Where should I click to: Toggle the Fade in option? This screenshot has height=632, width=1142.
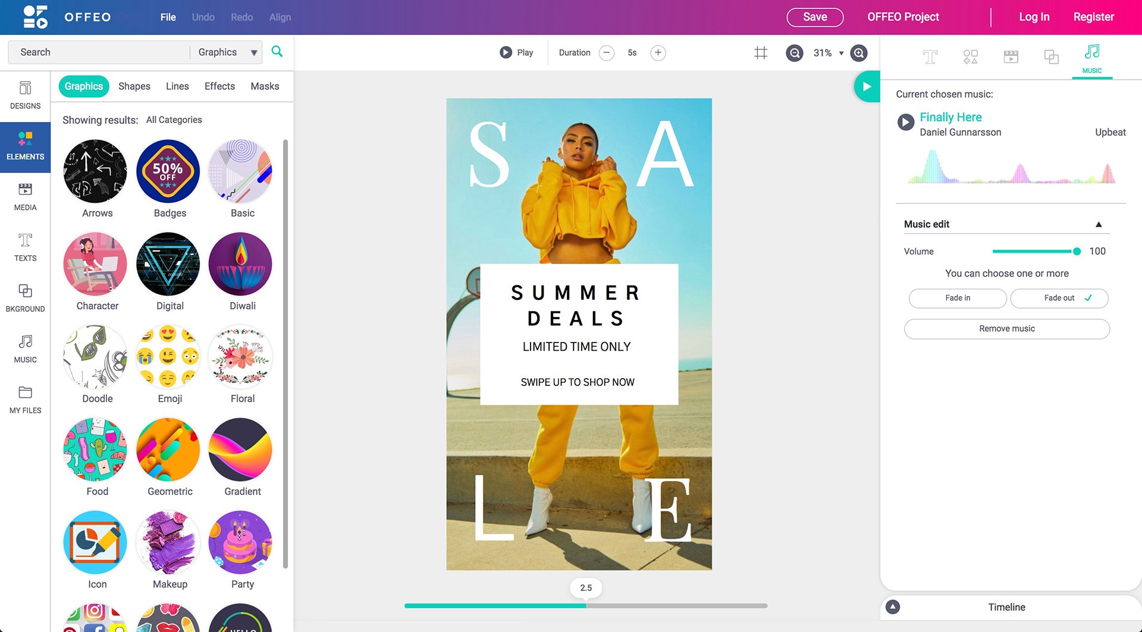click(x=958, y=298)
